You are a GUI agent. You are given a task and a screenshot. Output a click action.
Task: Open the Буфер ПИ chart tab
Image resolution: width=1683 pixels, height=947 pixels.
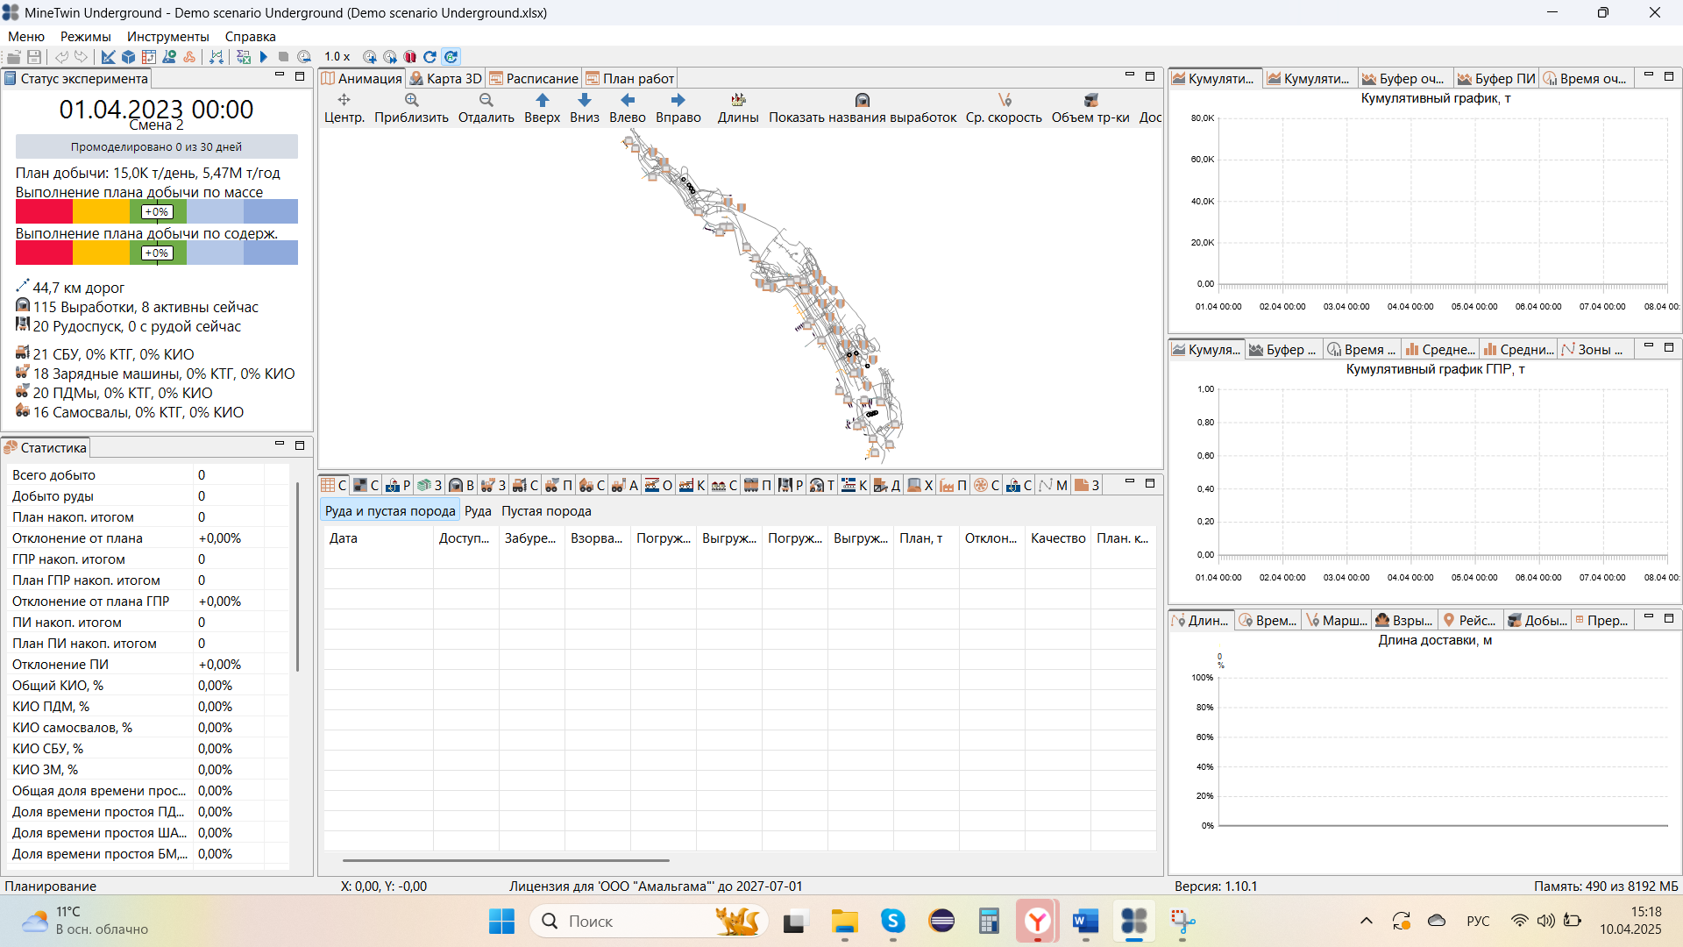pos(1496,79)
